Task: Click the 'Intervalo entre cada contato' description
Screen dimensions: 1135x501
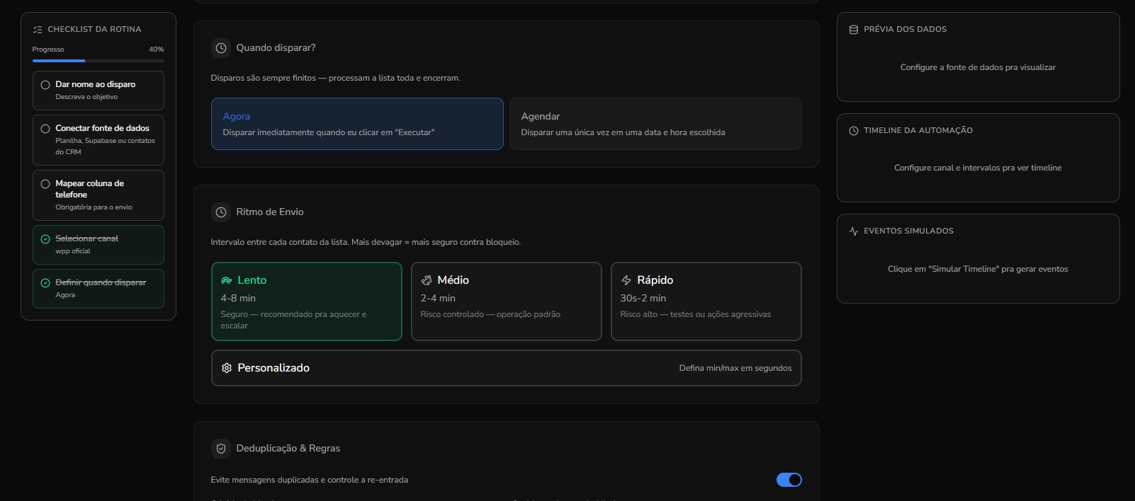Action: (366, 242)
